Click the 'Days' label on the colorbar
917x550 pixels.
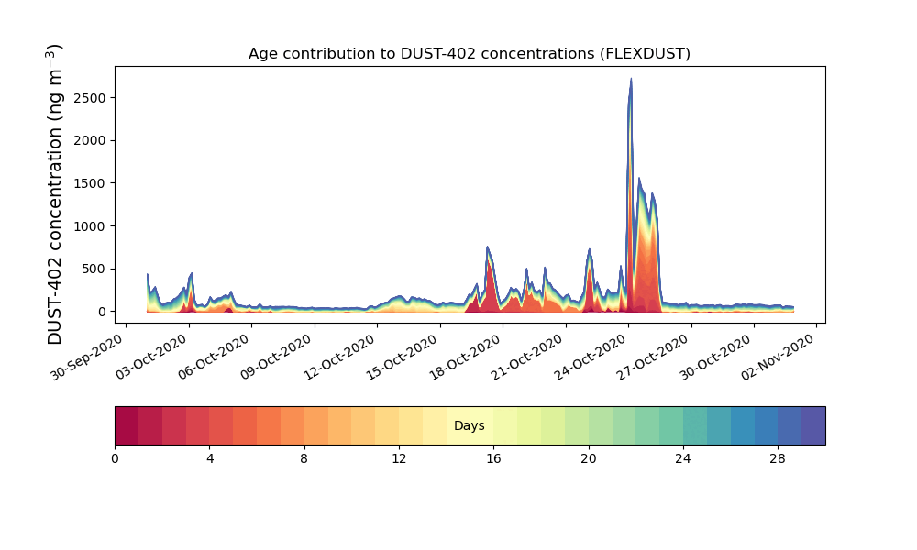(469, 426)
